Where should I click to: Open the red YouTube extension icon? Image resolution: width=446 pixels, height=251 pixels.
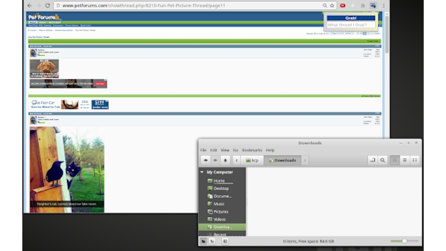click(x=343, y=5)
